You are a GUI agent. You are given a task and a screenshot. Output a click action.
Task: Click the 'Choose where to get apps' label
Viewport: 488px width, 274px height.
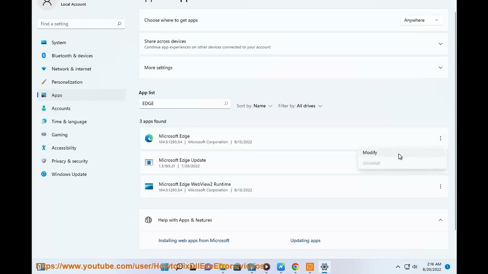coord(171,20)
